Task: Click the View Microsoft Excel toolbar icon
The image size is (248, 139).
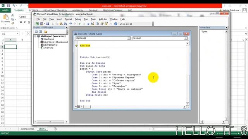Action: tap(37, 24)
